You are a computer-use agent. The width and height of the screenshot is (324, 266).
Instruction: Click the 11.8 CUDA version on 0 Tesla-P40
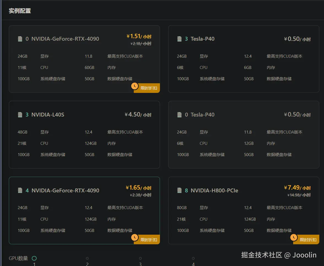tap(248, 132)
